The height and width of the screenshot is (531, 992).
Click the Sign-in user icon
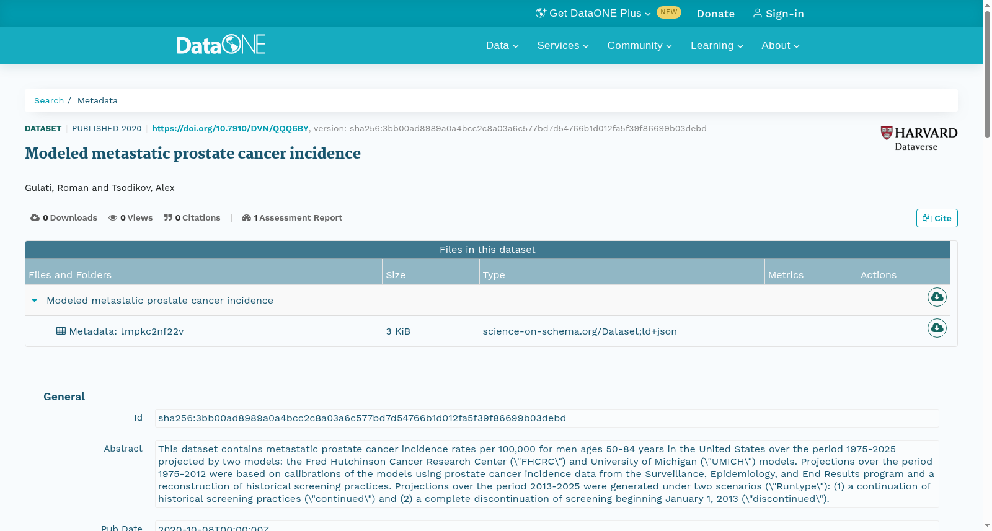point(757,13)
